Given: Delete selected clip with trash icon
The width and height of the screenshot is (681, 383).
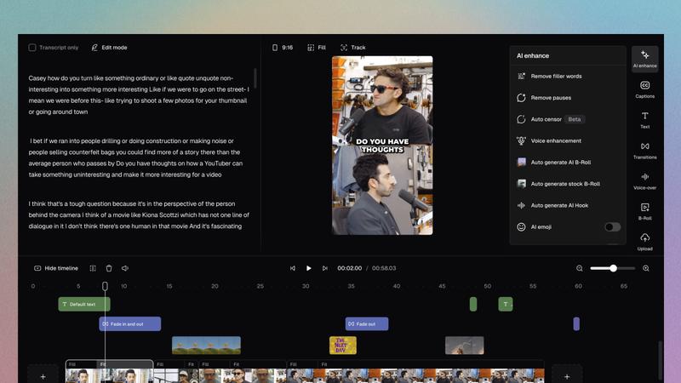Looking at the screenshot, I should [x=109, y=268].
